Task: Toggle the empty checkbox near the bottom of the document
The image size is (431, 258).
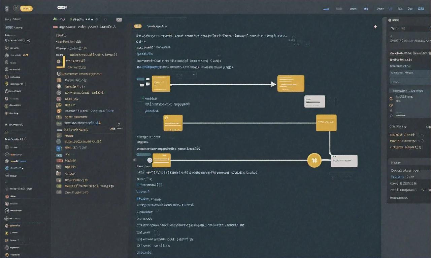Action: pyautogui.click(x=139, y=246)
